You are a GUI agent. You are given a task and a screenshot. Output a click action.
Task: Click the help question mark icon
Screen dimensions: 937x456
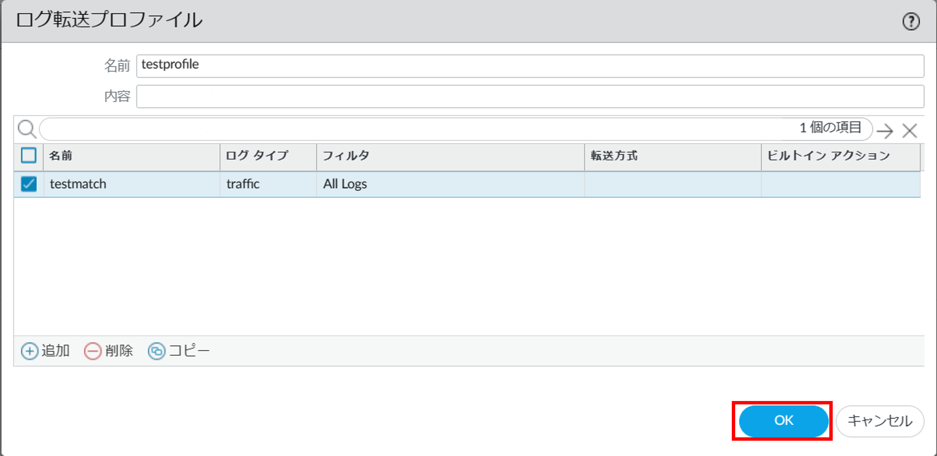click(911, 21)
